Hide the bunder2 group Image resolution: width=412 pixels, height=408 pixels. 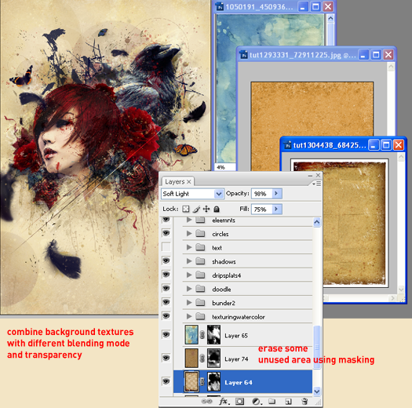(166, 302)
